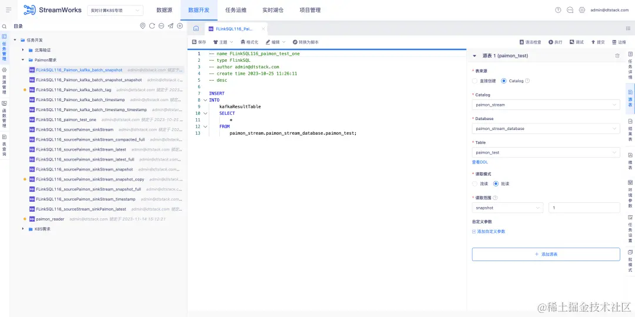Delete 源表 1 using trash icon

pos(617,56)
